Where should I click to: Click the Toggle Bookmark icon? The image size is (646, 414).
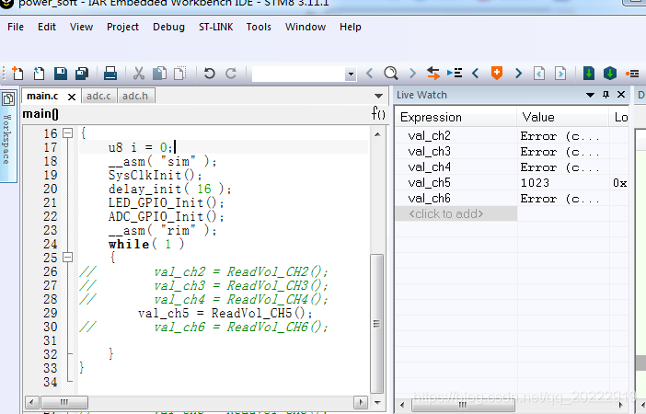(x=497, y=73)
